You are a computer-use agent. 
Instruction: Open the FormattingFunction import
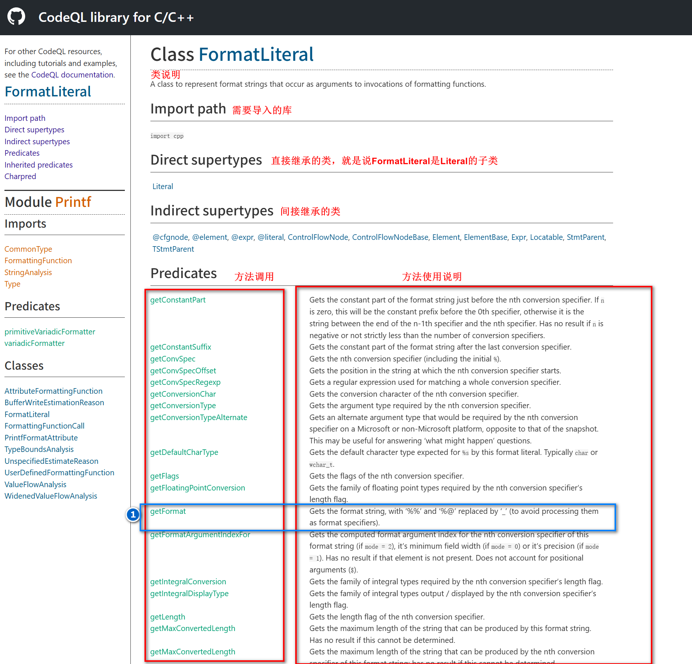pyautogui.click(x=38, y=261)
